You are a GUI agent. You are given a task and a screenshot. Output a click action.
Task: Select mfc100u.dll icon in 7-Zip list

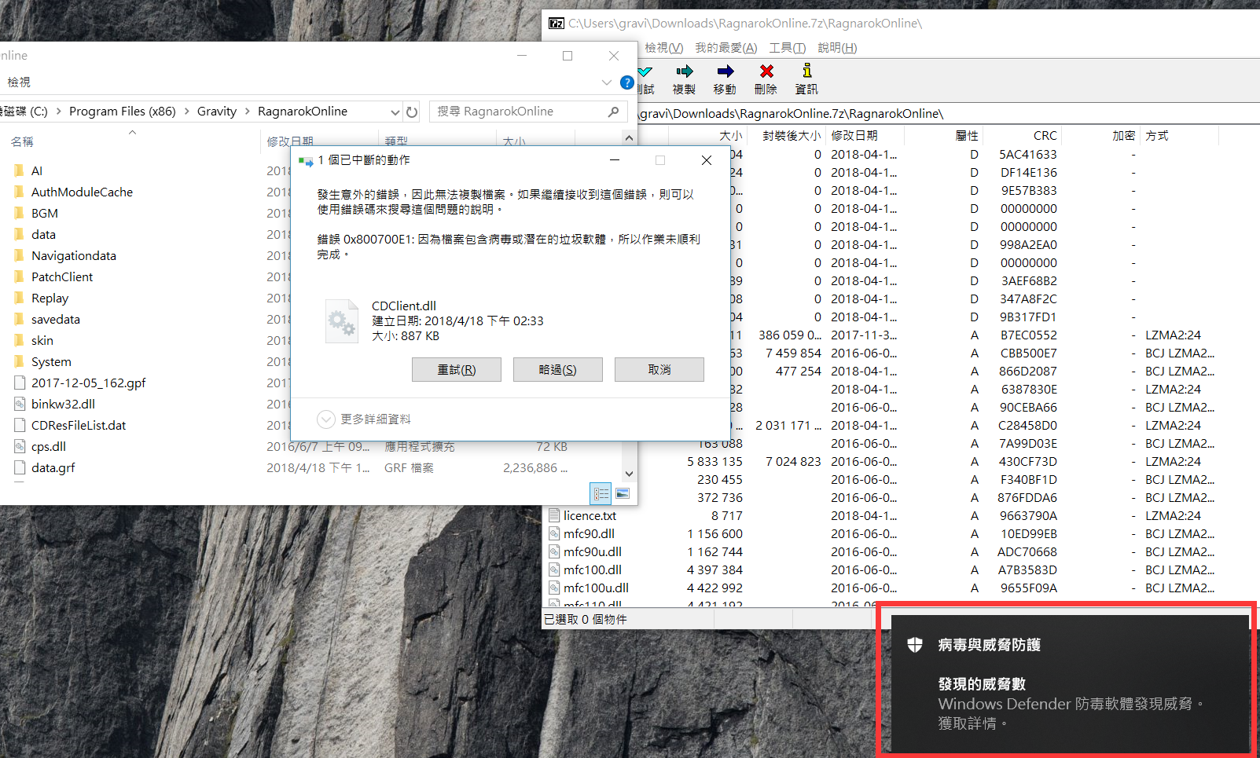click(x=554, y=588)
